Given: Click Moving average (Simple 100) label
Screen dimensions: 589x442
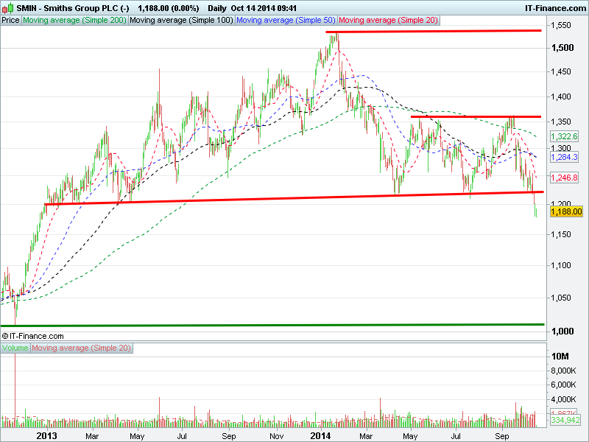Looking at the screenshot, I should point(181,21).
